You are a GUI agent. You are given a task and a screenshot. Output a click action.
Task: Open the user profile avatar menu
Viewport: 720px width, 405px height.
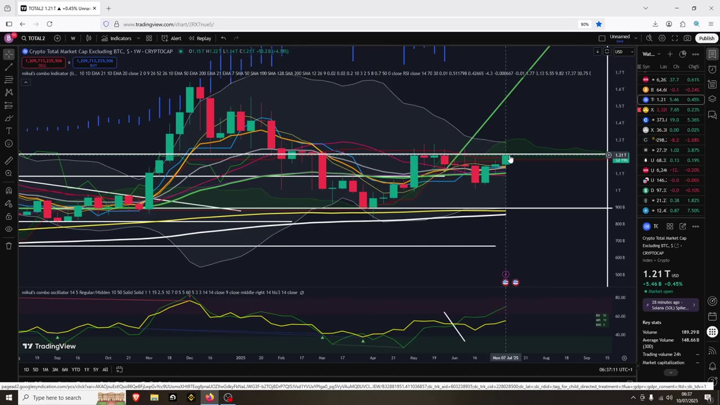[9, 38]
